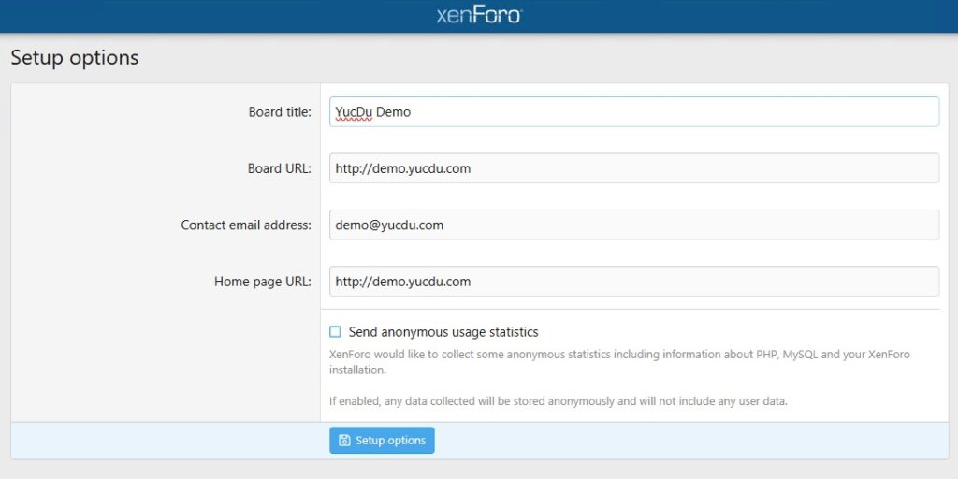Click the 'If enabled, any data collected' note
This screenshot has width=958, height=479.
558,401
